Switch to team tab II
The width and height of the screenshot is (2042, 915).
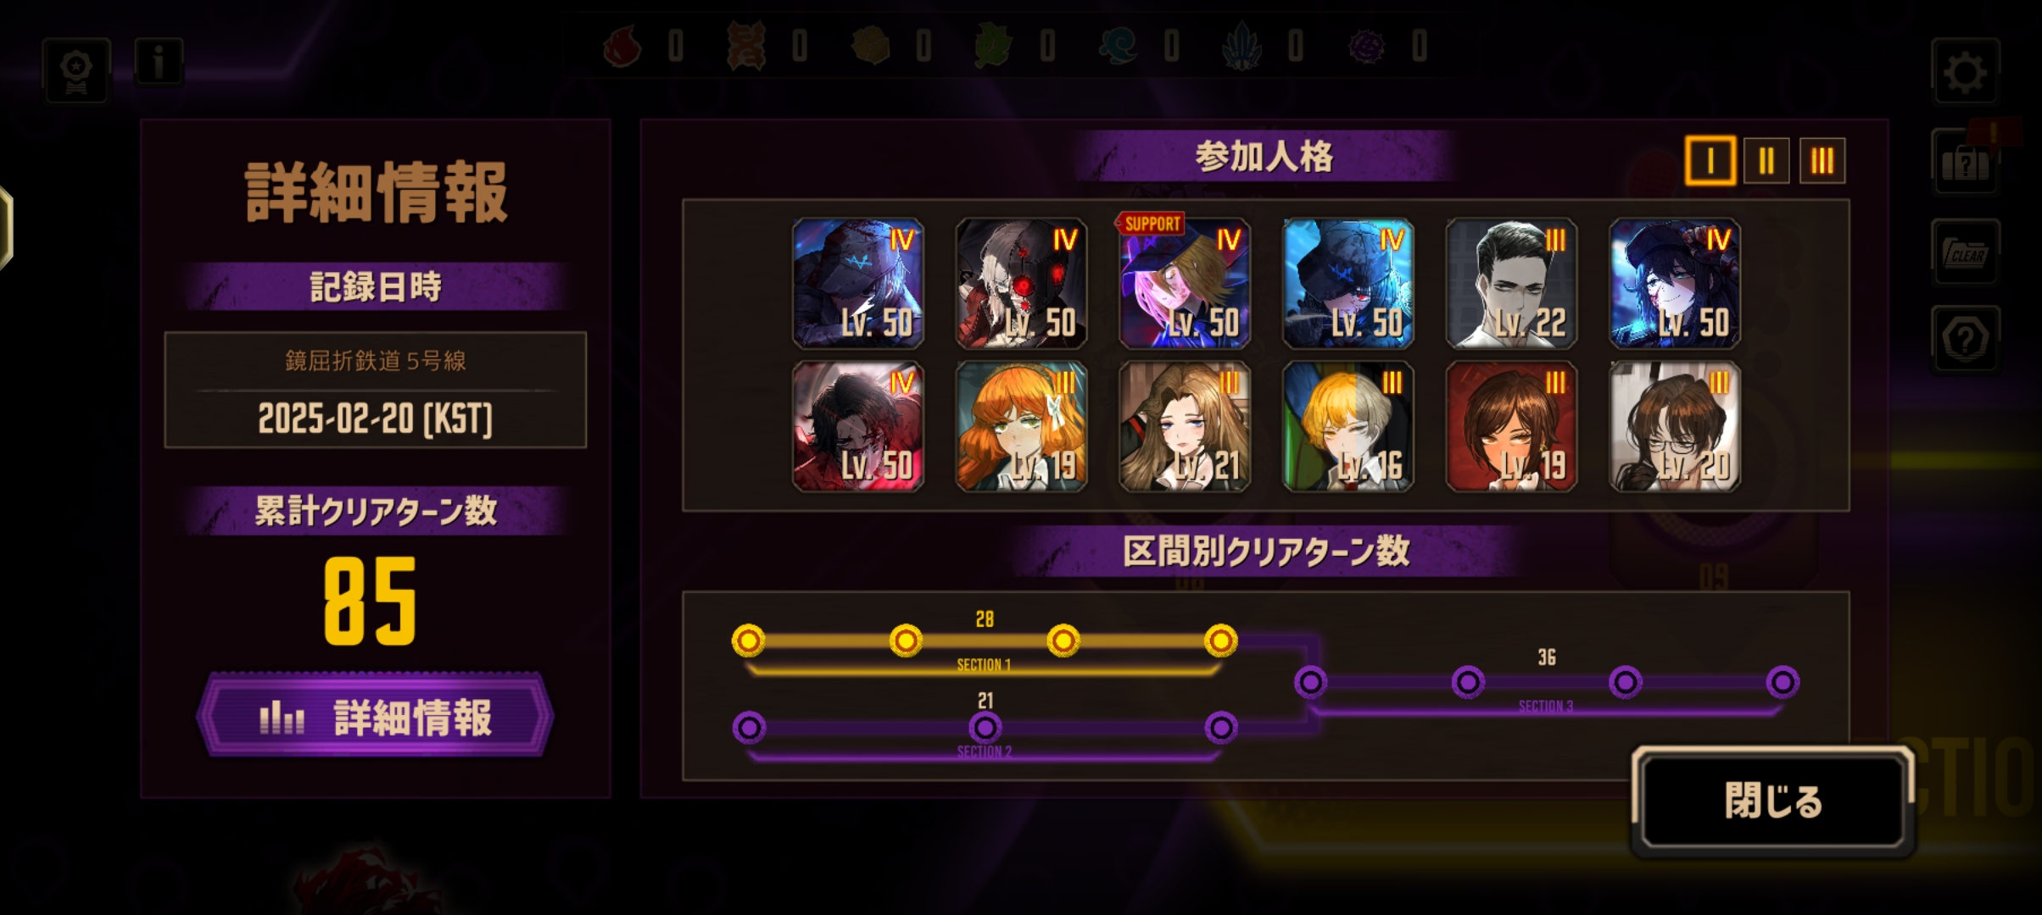1766,160
